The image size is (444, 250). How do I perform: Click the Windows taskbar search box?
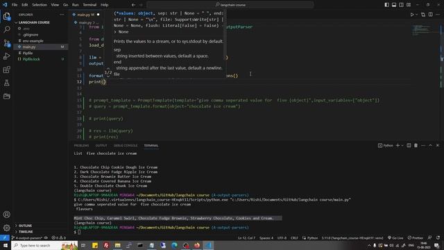coord(44,245)
